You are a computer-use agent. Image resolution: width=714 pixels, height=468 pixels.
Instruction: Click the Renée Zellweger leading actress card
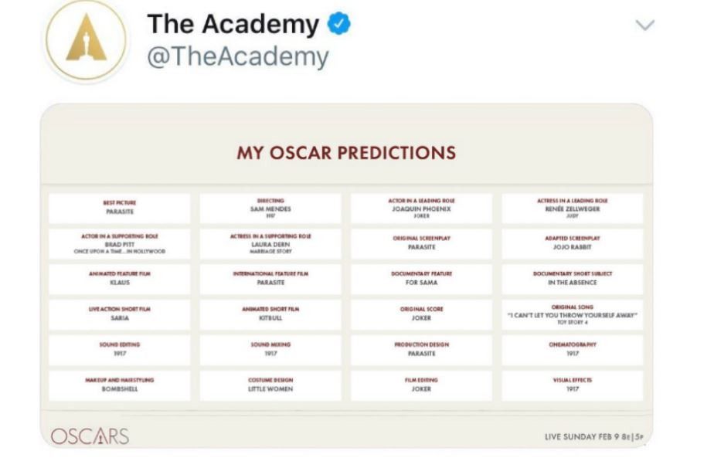pos(573,208)
